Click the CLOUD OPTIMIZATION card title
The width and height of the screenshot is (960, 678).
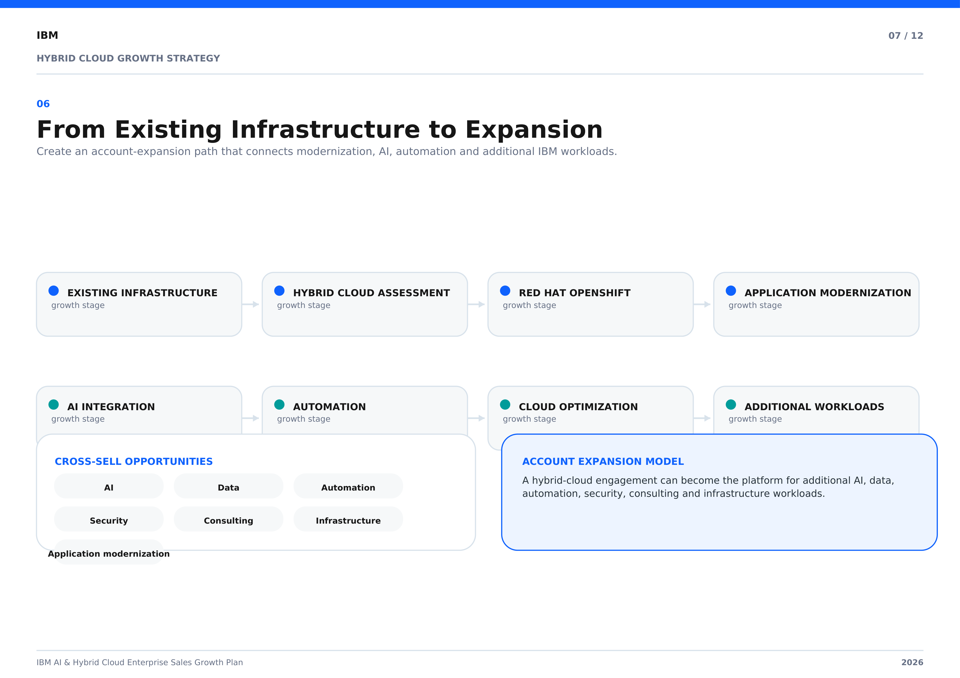pyautogui.click(x=578, y=407)
